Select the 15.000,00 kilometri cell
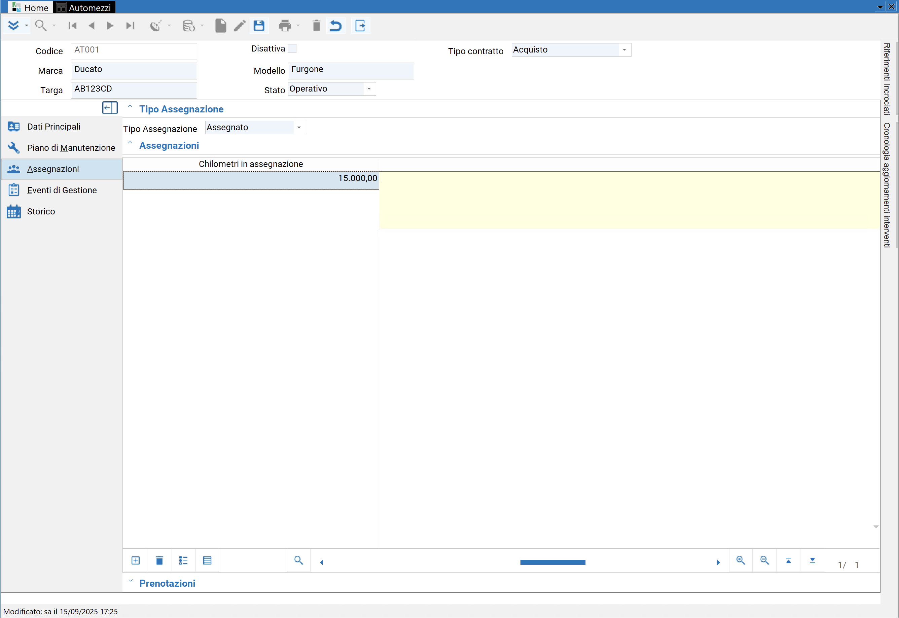The image size is (899, 618). pos(251,180)
